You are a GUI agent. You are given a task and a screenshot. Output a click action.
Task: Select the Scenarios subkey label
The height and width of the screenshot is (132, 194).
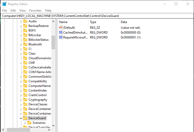tap(39, 123)
